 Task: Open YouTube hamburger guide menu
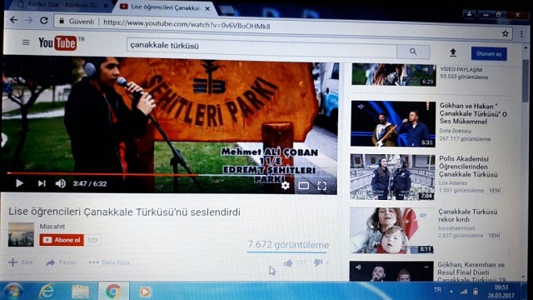26,42
